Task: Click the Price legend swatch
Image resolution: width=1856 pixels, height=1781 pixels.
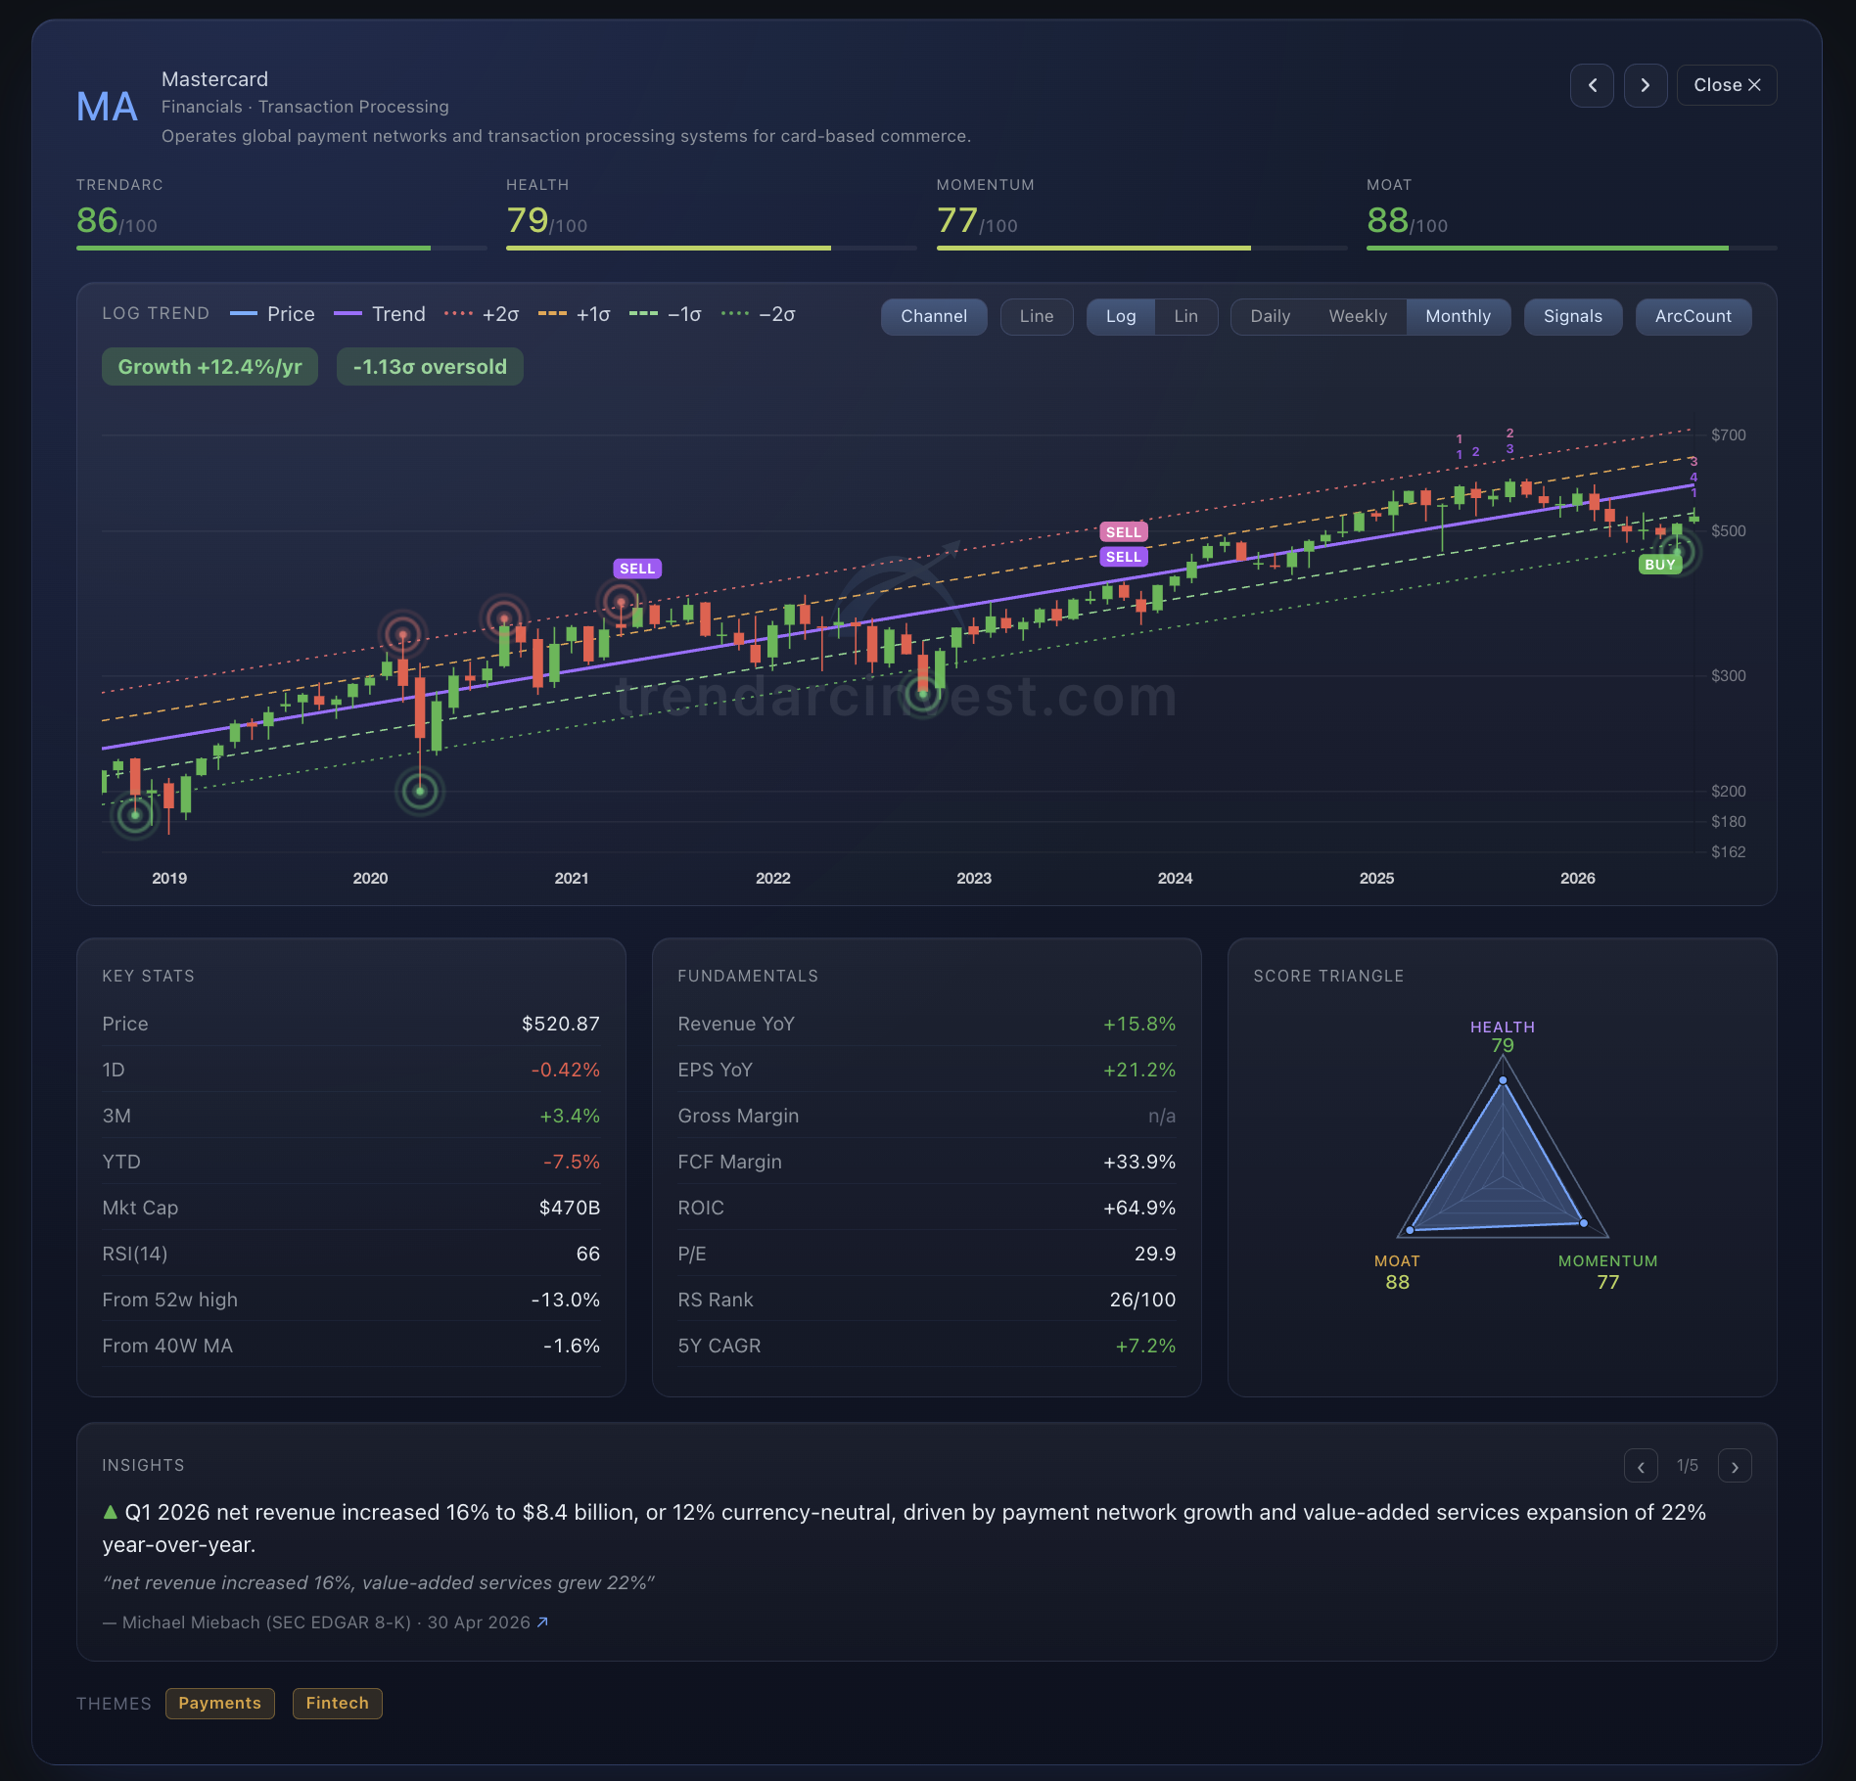Action: pos(244,314)
